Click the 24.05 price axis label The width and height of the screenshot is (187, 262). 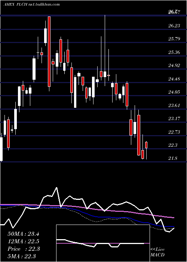(174, 92)
